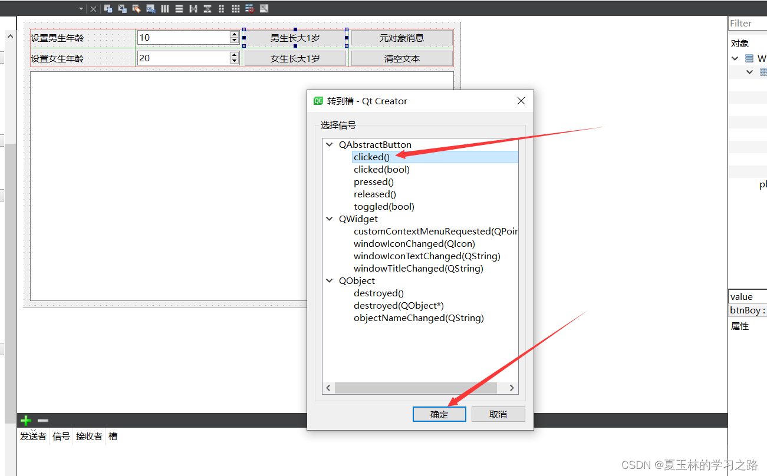Click the QWidget class heading
Image resolution: width=767 pixels, height=476 pixels.
[358, 219]
